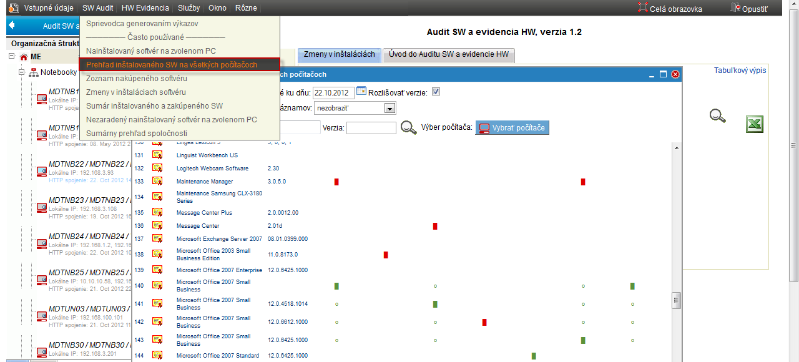Viewport: 799px width, 362px height.
Task: Toggle the Rozlišovať verzie checkbox
Action: pyautogui.click(x=436, y=92)
